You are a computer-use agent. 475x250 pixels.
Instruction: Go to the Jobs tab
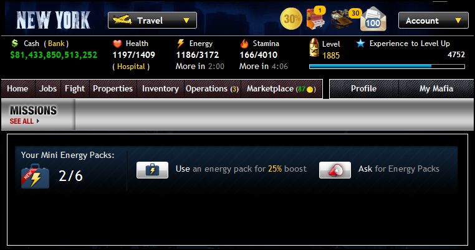48,88
